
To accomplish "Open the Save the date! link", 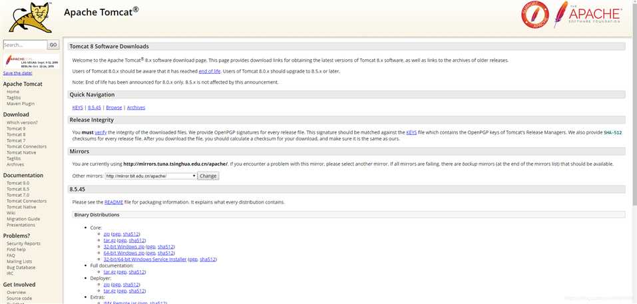I will pyautogui.click(x=17, y=73).
